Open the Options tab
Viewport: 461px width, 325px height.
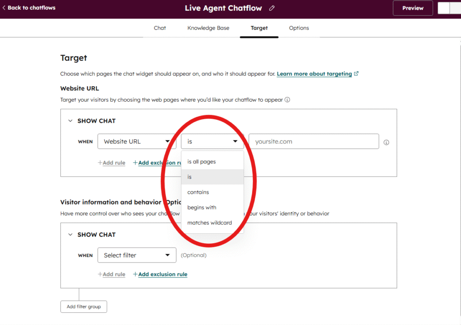298,28
